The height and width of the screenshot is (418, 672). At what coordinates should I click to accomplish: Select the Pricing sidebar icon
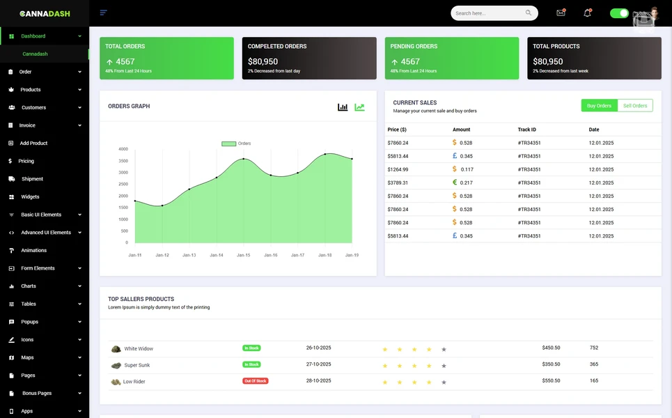tap(10, 160)
